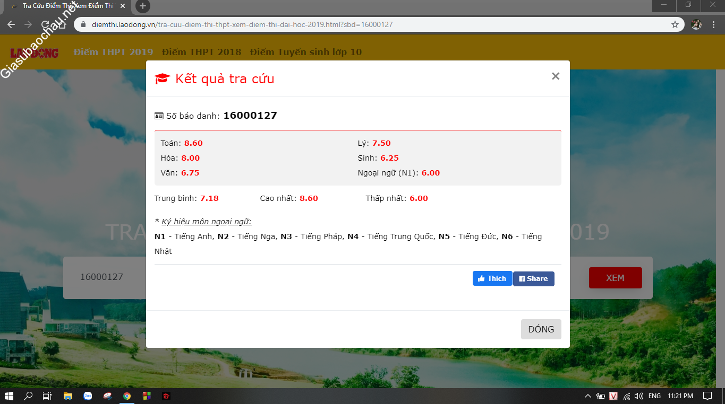725x404 pixels.
Task: Go to Điểm Tuyển sinh lớp 10
Action: (306, 52)
